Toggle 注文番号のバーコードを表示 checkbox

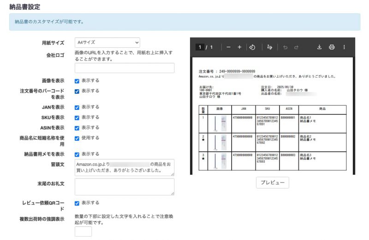click(77, 91)
